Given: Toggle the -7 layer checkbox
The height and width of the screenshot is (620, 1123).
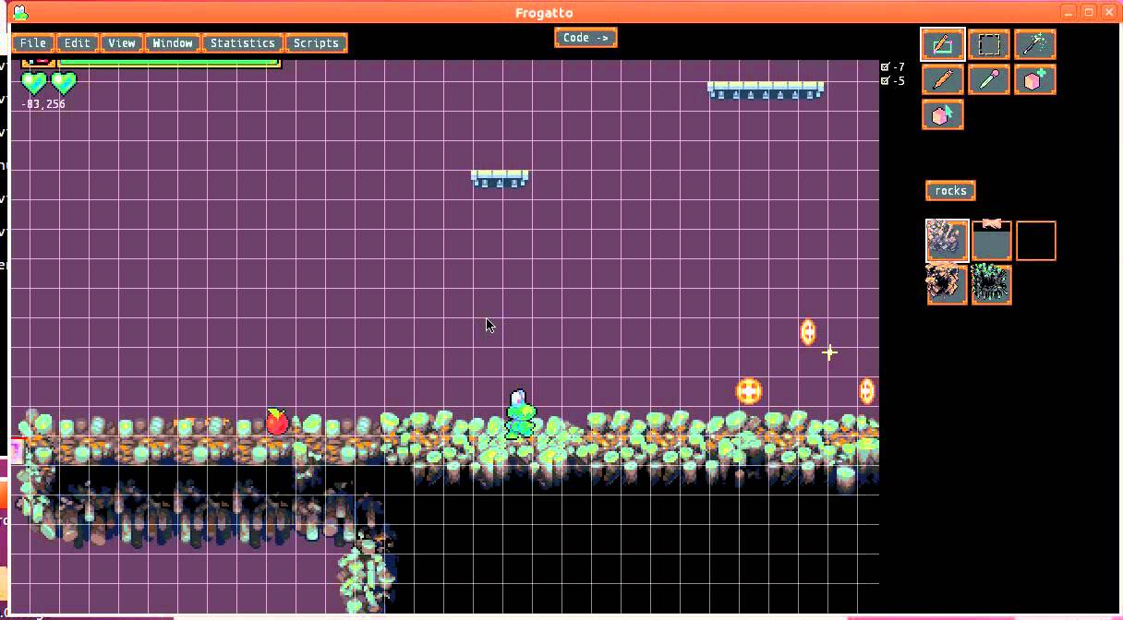Looking at the screenshot, I should pyautogui.click(x=886, y=66).
